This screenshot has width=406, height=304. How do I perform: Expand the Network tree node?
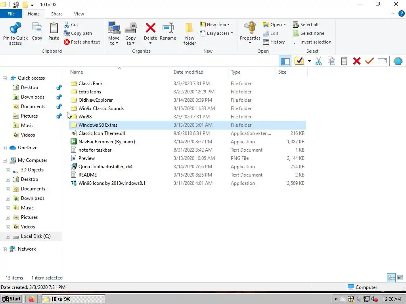tap(5, 249)
